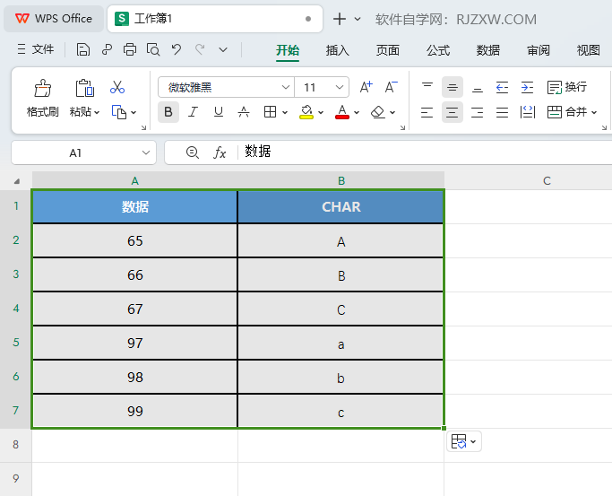
Task: Switch to the 插入 tab
Action: pos(338,50)
